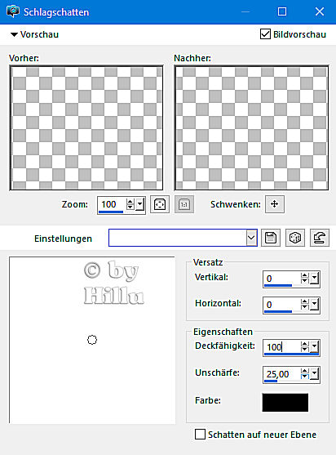The width and height of the screenshot is (336, 455).
Task: Click inside the Vorher preview pane
Action: point(86,127)
